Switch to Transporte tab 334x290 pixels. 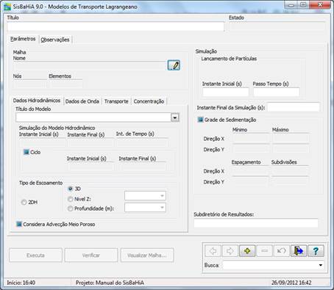coord(116,101)
